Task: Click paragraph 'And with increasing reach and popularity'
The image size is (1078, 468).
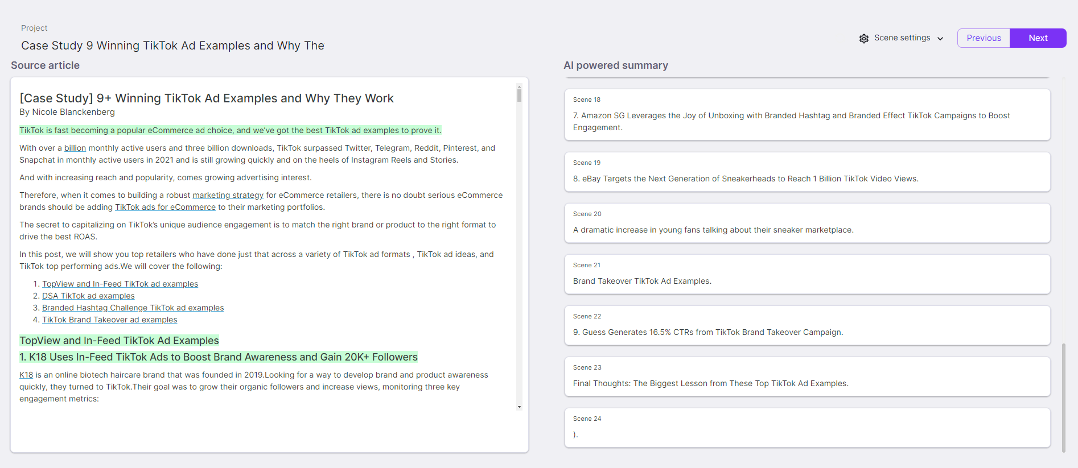Action: [x=166, y=177]
